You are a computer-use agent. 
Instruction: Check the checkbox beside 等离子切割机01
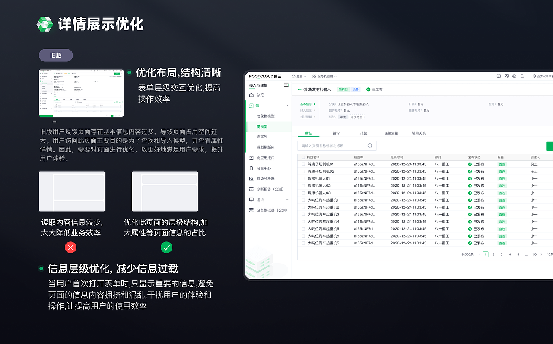coord(302,164)
